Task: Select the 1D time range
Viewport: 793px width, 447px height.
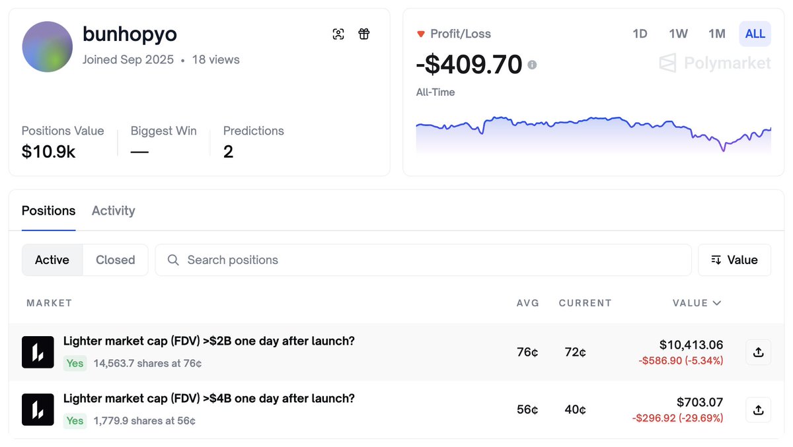Action: pyautogui.click(x=640, y=34)
